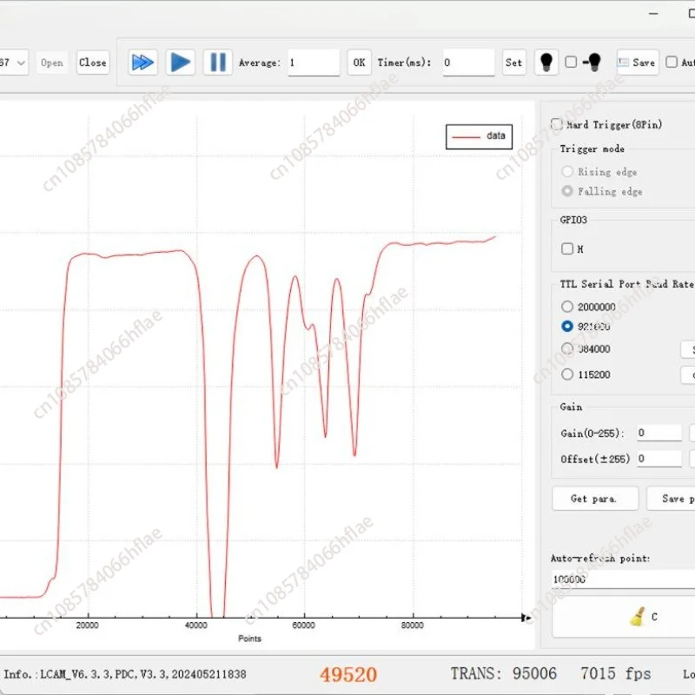
Task: Click the 60000 x-axis tick label
Action: [303, 625]
